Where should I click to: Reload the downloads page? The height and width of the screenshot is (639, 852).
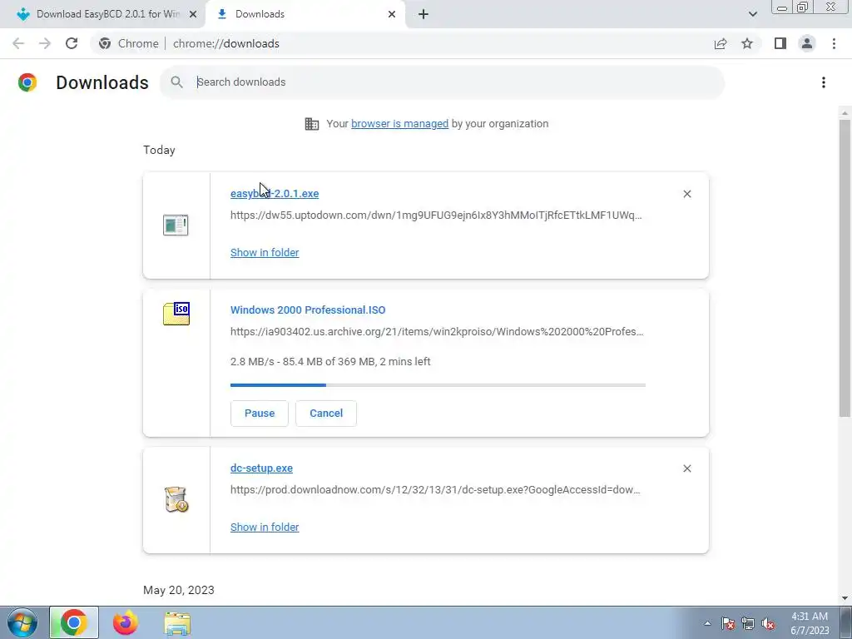tap(72, 43)
